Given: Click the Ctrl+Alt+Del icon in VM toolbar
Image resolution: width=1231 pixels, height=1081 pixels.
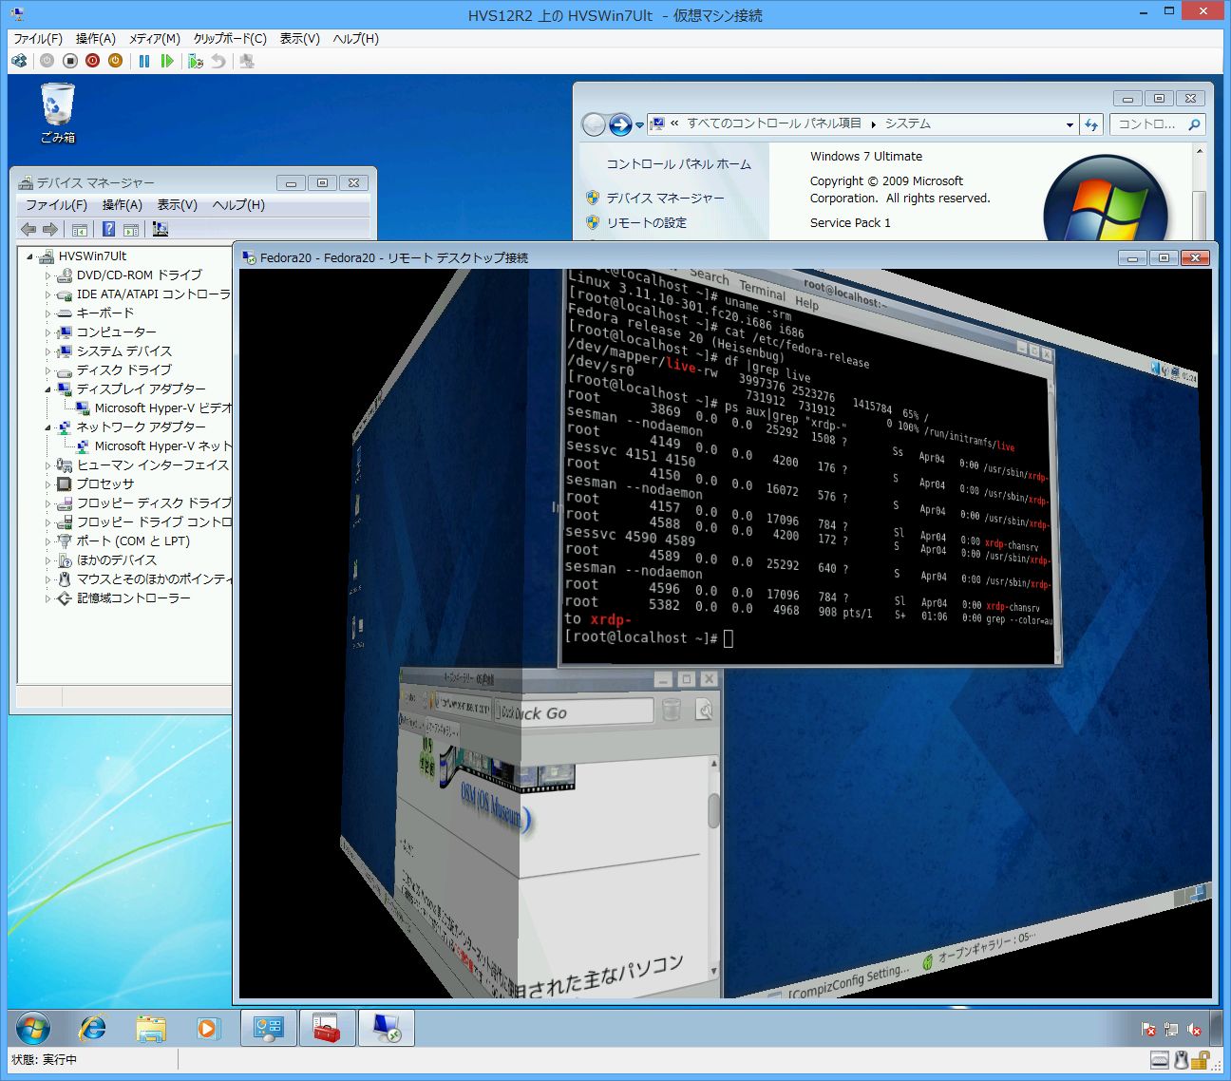Looking at the screenshot, I should (19, 61).
